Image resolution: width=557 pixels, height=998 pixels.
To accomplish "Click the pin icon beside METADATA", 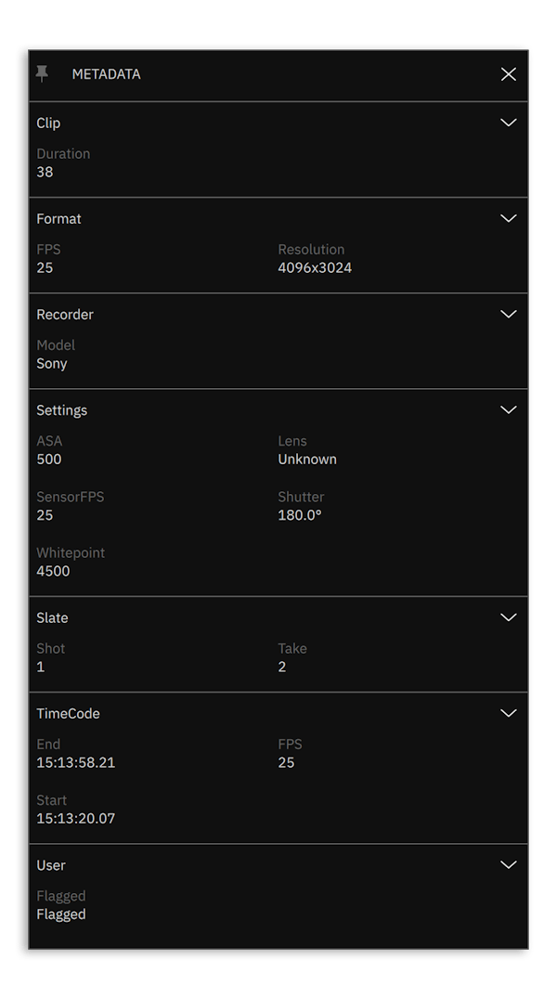I will tap(42, 74).
